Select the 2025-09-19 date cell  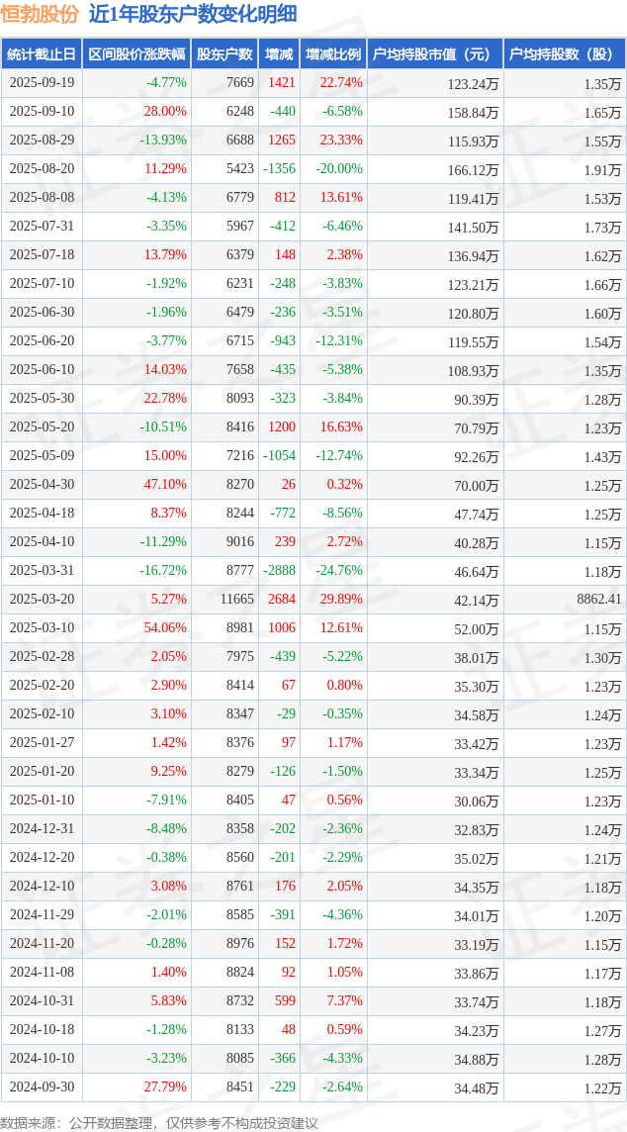point(42,83)
